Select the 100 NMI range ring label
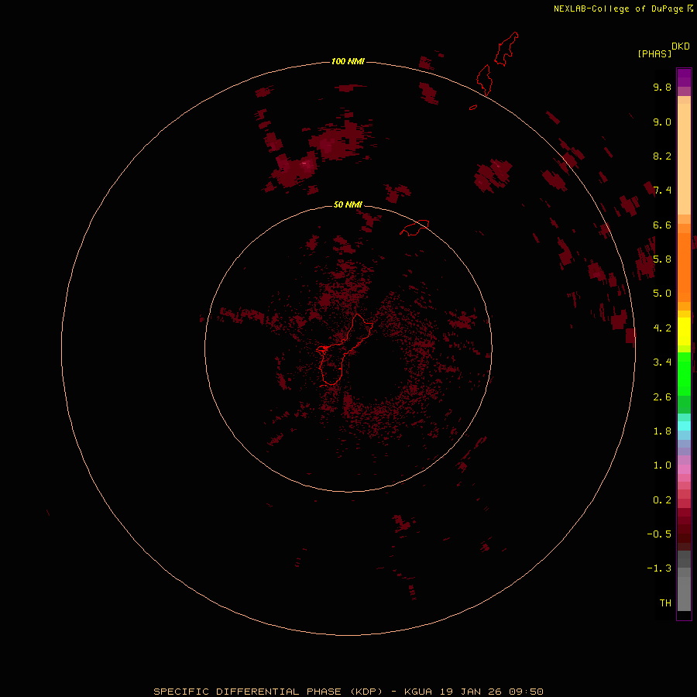Viewport: 697px width, 697px height. tap(348, 61)
